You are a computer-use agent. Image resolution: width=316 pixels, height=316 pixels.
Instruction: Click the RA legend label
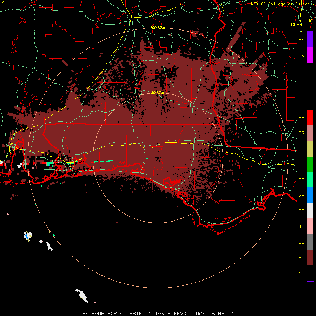click(301, 180)
